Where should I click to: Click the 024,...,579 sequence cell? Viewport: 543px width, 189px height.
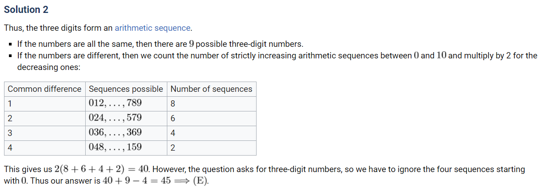115,118
